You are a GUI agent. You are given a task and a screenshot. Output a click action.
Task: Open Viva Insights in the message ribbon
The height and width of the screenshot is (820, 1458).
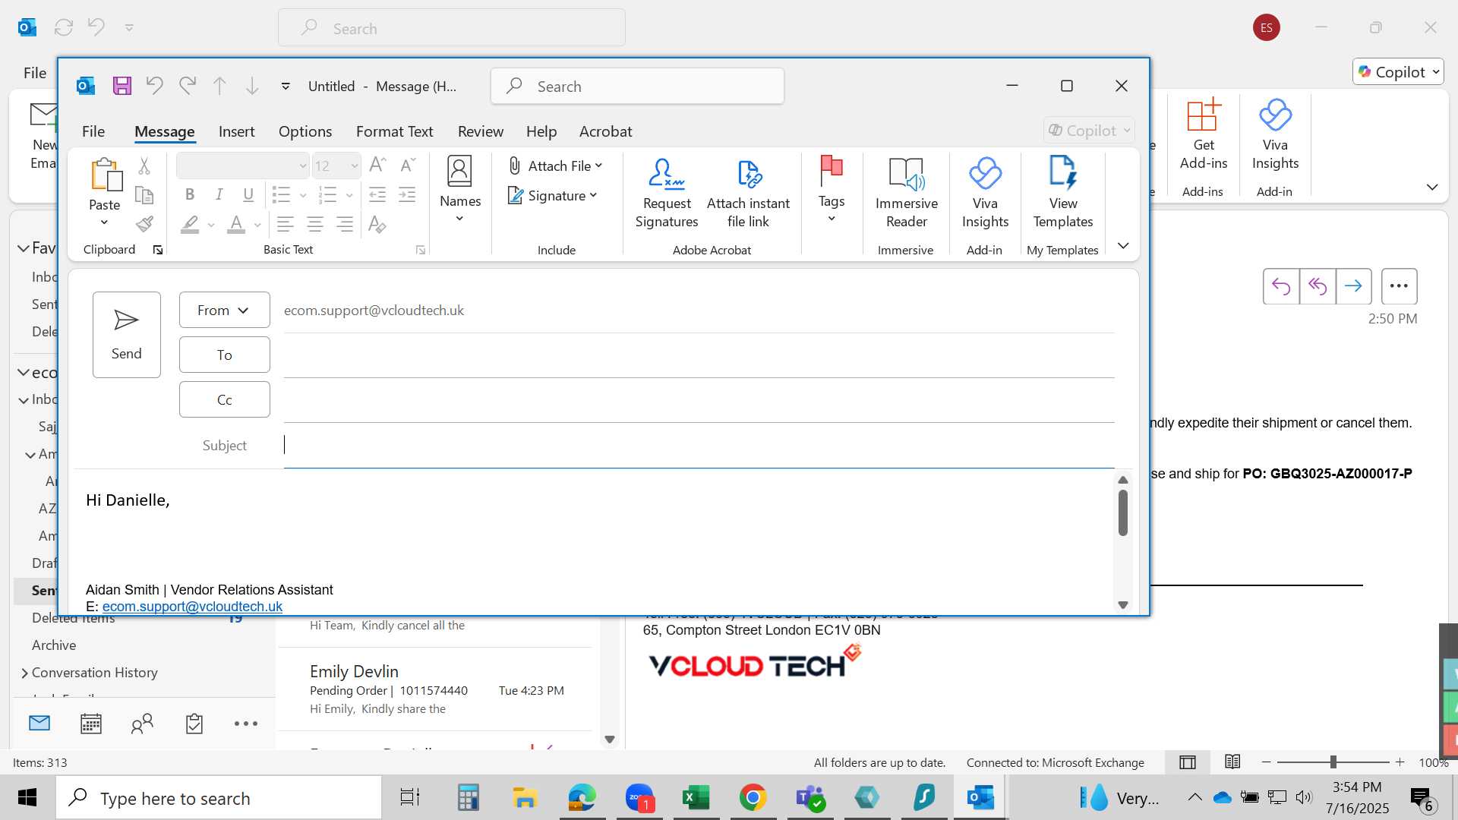pos(985,194)
